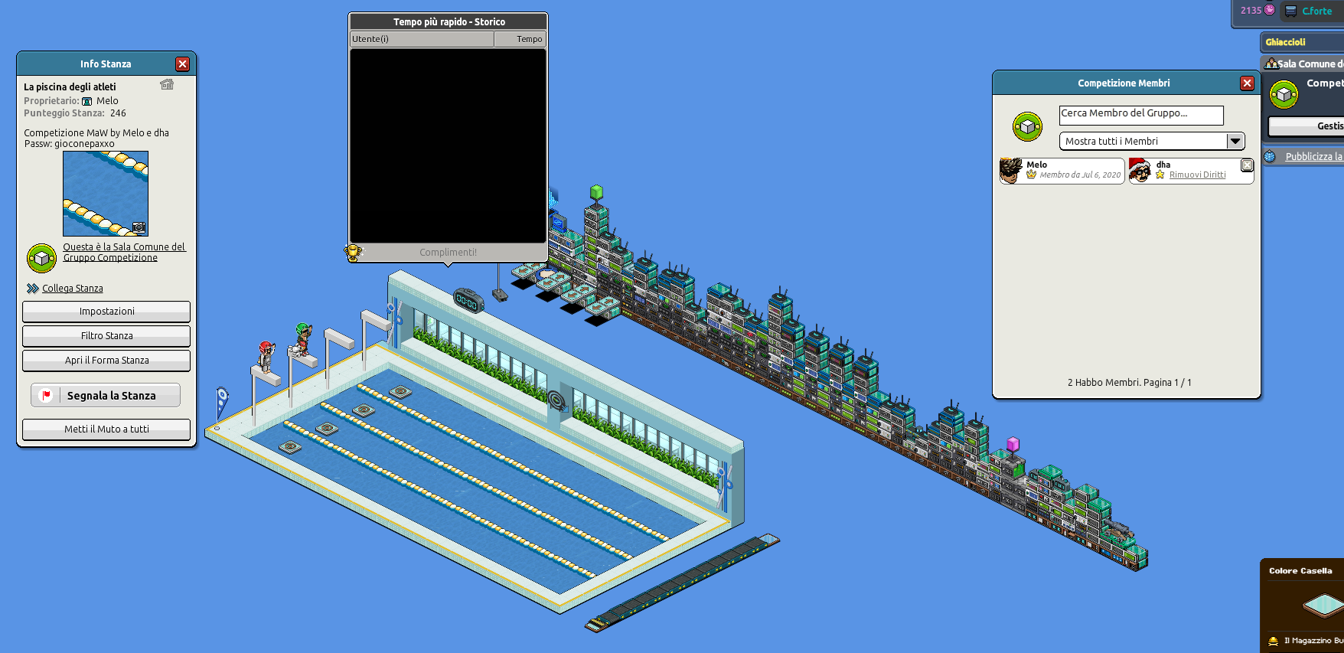Focus the Cerca Membro del Gruppo search field
Image resolution: width=1344 pixels, height=653 pixels.
point(1141,115)
